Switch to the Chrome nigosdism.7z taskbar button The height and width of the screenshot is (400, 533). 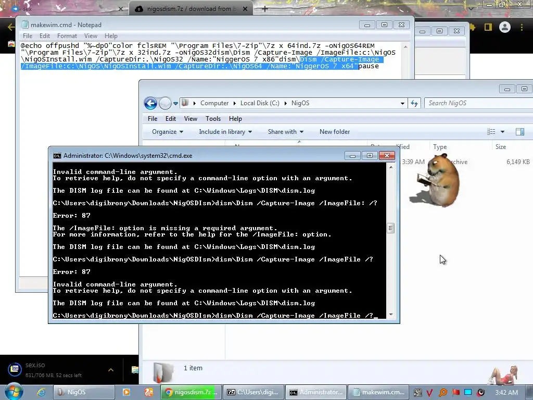[191, 392]
